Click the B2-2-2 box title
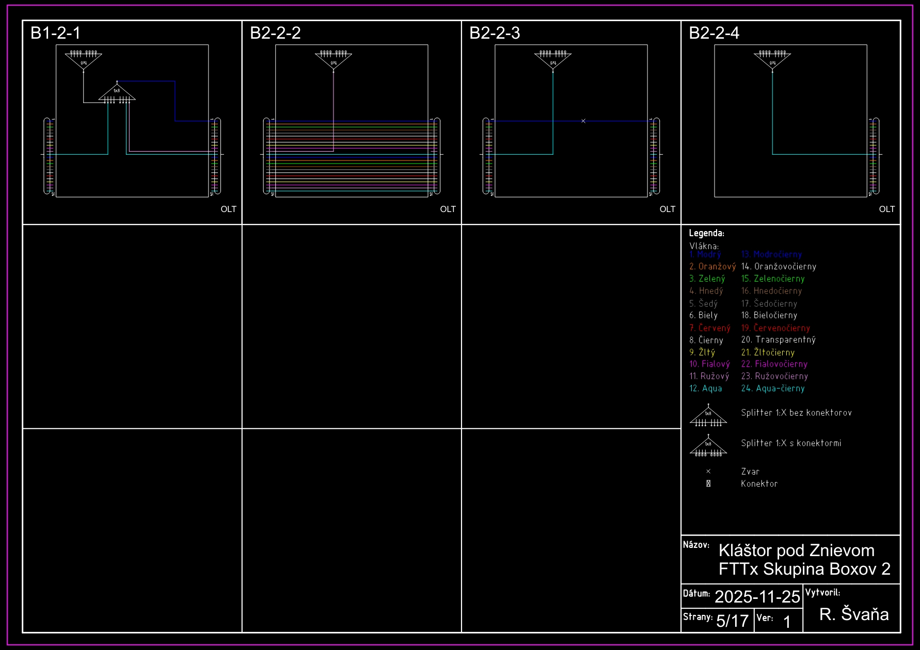920x650 pixels. 275,33
